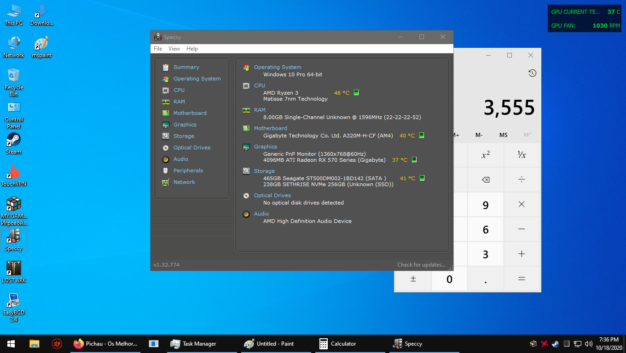Click the decimal point key in Calculator
This screenshot has width=626, height=353.
(x=486, y=279)
